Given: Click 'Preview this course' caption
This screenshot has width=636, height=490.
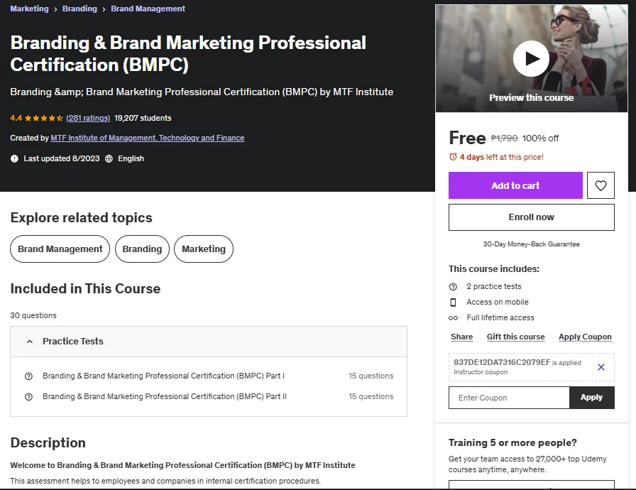Looking at the screenshot, I should coord(532,98).
